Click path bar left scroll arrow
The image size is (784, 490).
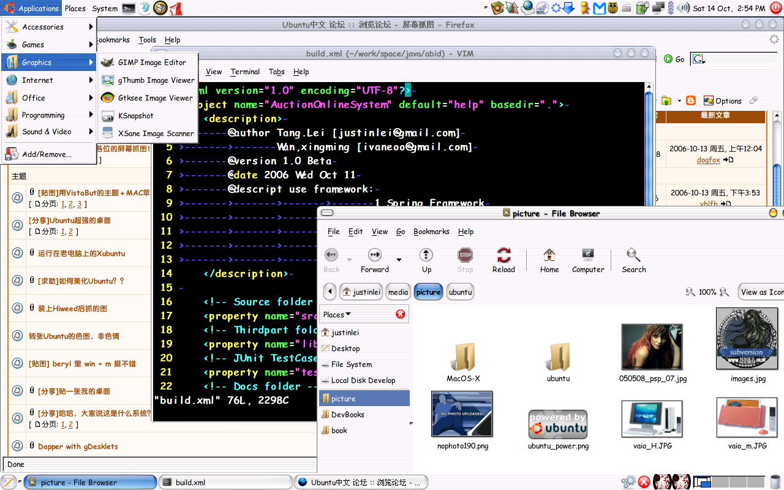[330, 292]
